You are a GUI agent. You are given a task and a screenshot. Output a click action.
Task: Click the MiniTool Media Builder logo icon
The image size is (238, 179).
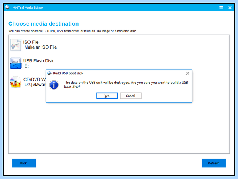point(7,8)
